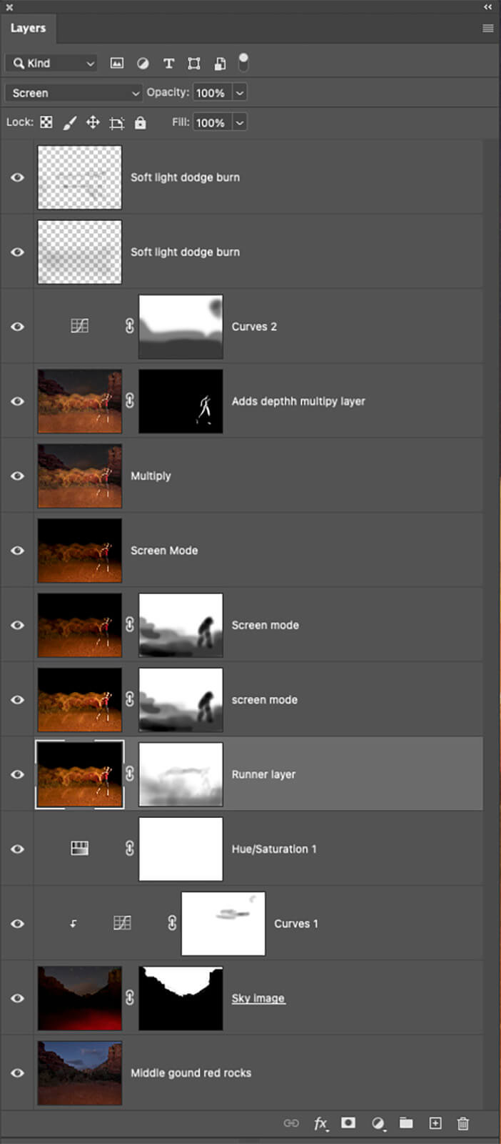This screenshot has width=501, height=1144.
Task: Hide the Middle gound red rocks layer
Action: (18, 1072)
